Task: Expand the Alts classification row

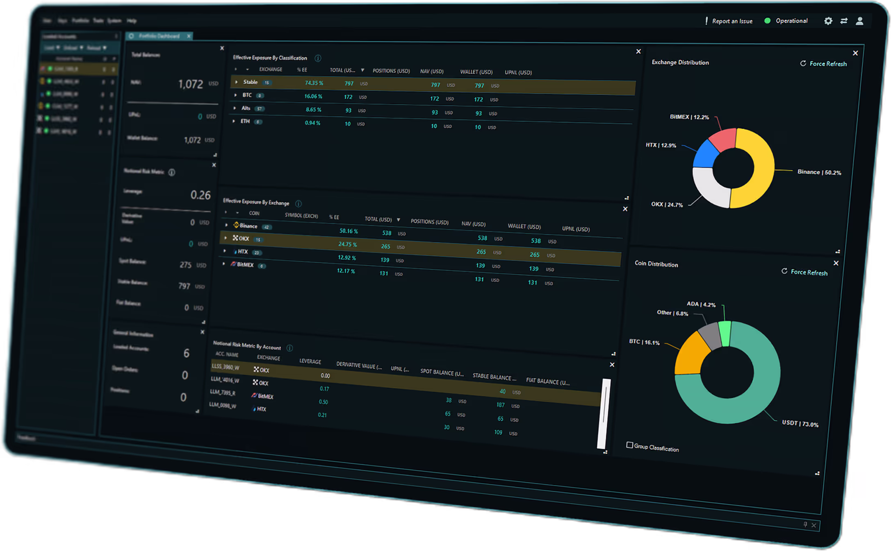Action: pos(235,108)
